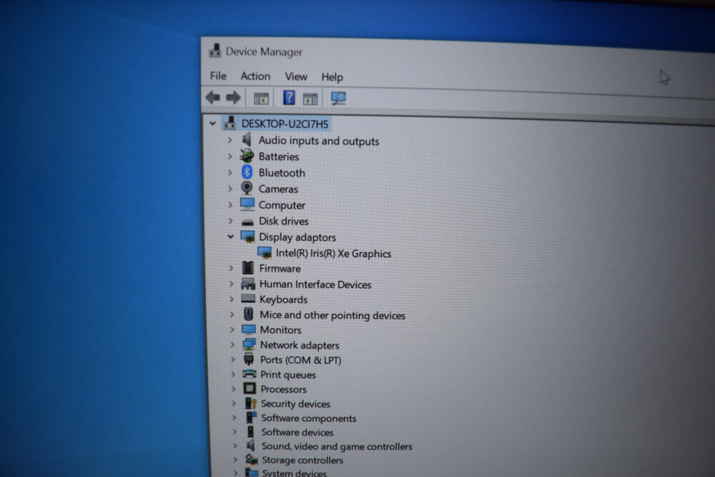Image resolution: width=715 pixels, height=477 pixels.
Task: Select the Software components label
Action: (309, 418)
